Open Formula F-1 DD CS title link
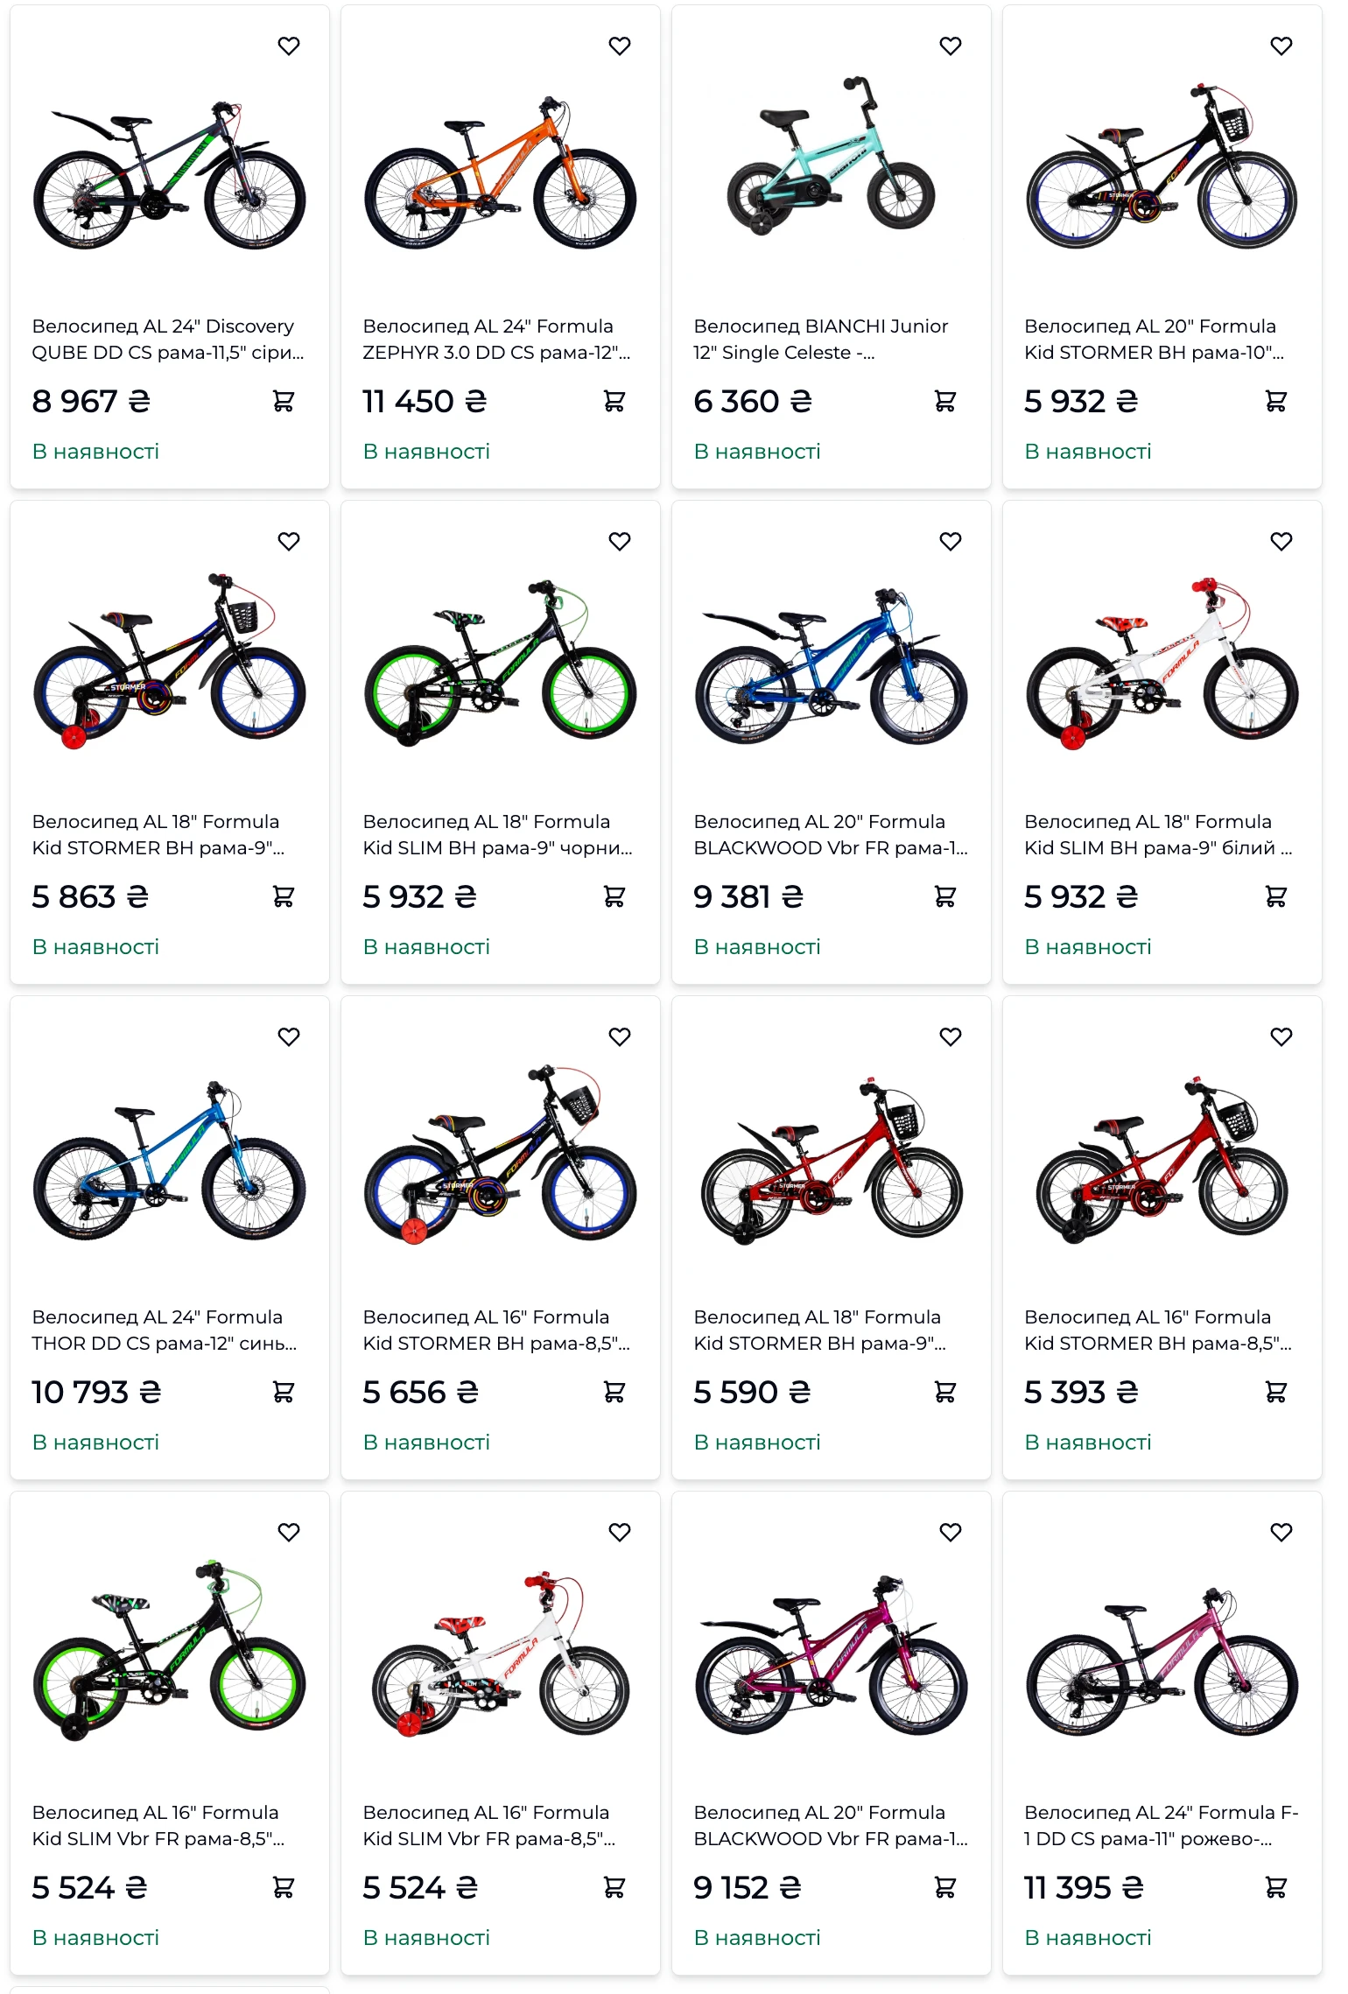1348x1994 pixels. 1162,1826
